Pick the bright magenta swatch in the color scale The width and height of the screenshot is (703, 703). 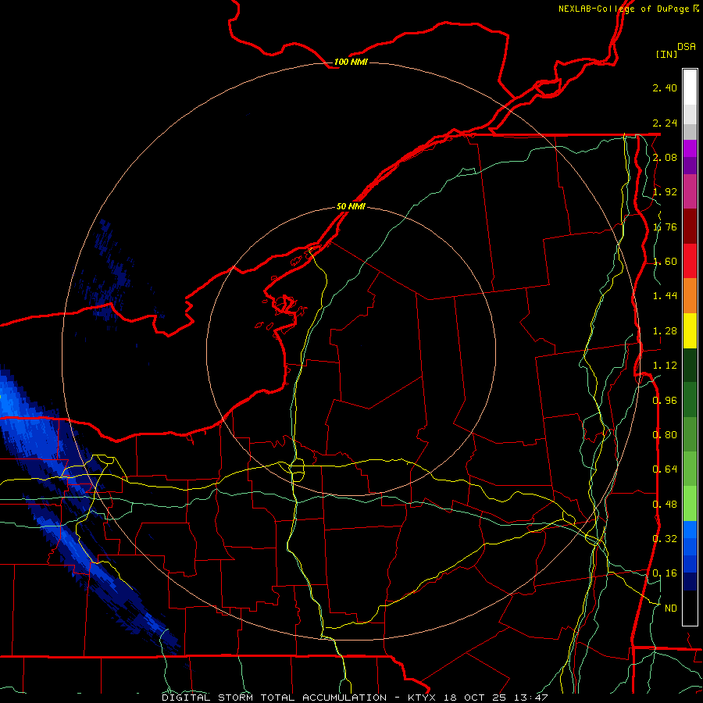tap(690, 148)
